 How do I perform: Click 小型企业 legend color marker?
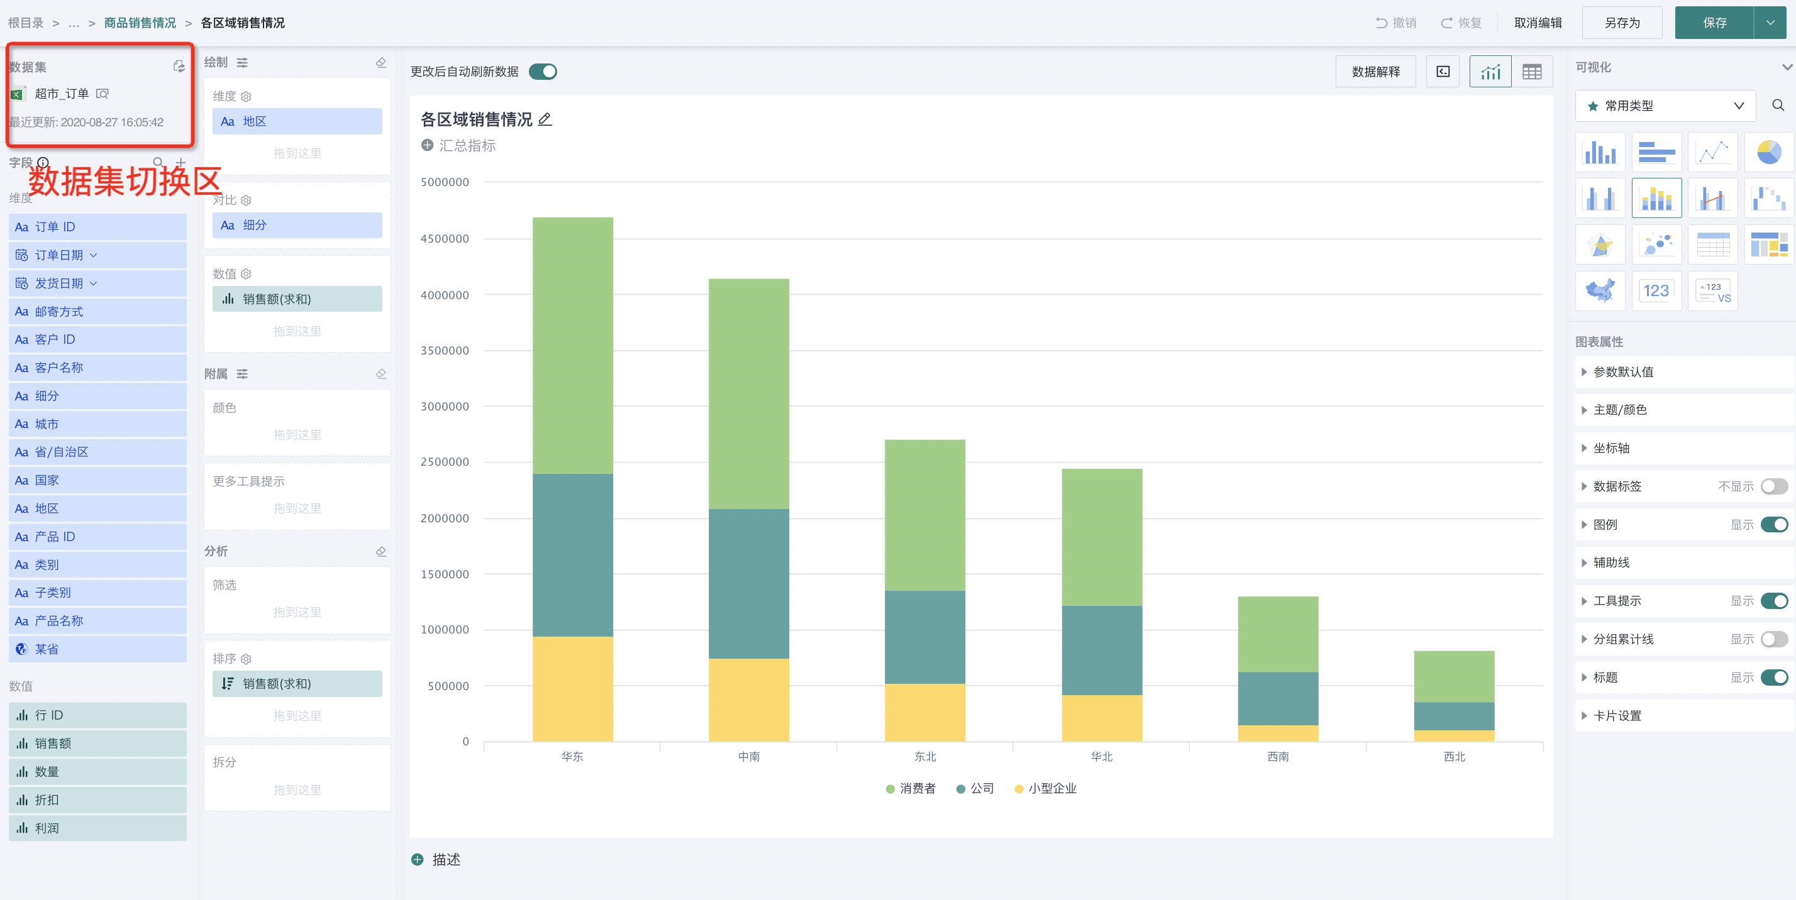(1019, 789)
